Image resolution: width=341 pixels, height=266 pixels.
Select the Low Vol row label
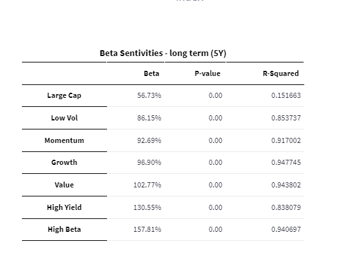click(x=64, y=118)
